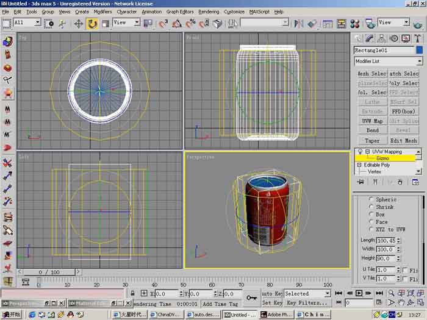Open the Track View curve editor icon
This screenshot has width=427, height=320.
[328, 24]
